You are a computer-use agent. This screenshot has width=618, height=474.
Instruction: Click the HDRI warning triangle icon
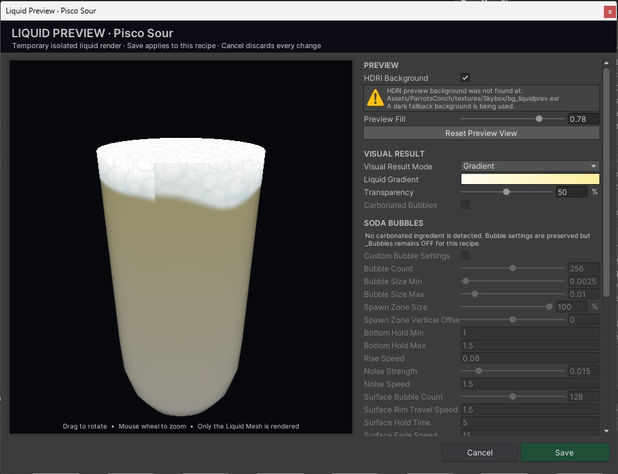375,97
